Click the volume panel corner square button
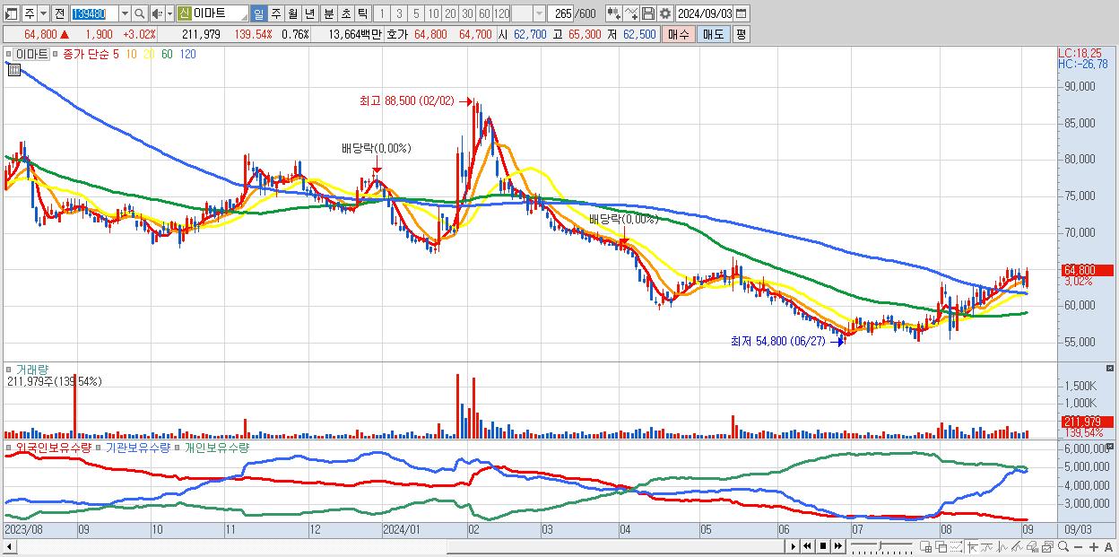Viewport: 1119px width, 557px height. [x=1110, y=368]
